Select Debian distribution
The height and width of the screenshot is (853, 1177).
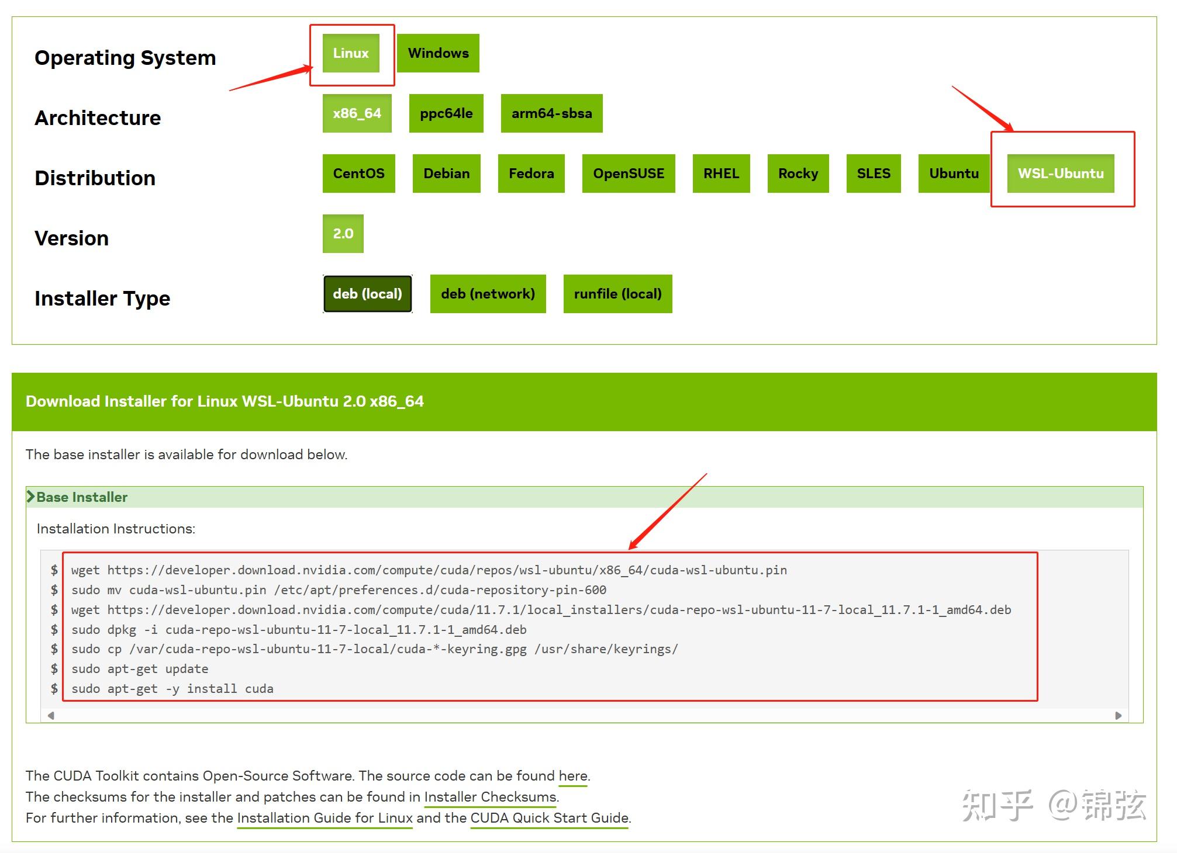click(x=446, y=174)
